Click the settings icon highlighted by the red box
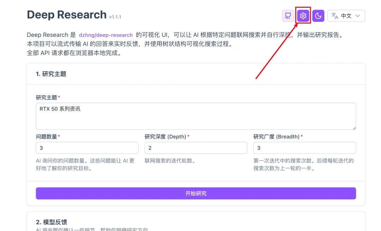Screen dimensions: 381x231 303,16
